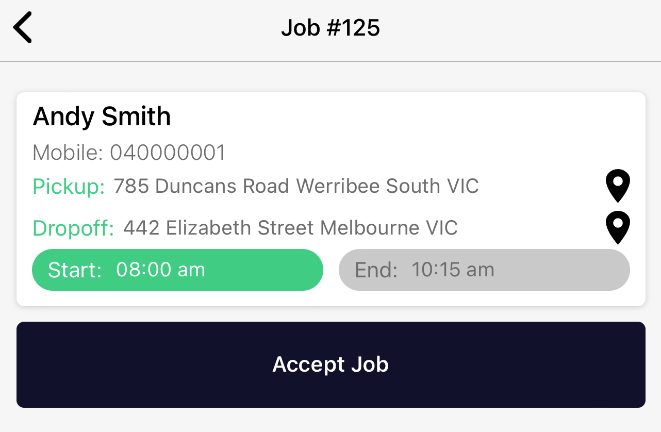Open map pin for Dropoff address
This screenshot has height=432, width=661.
pos(618,228)
